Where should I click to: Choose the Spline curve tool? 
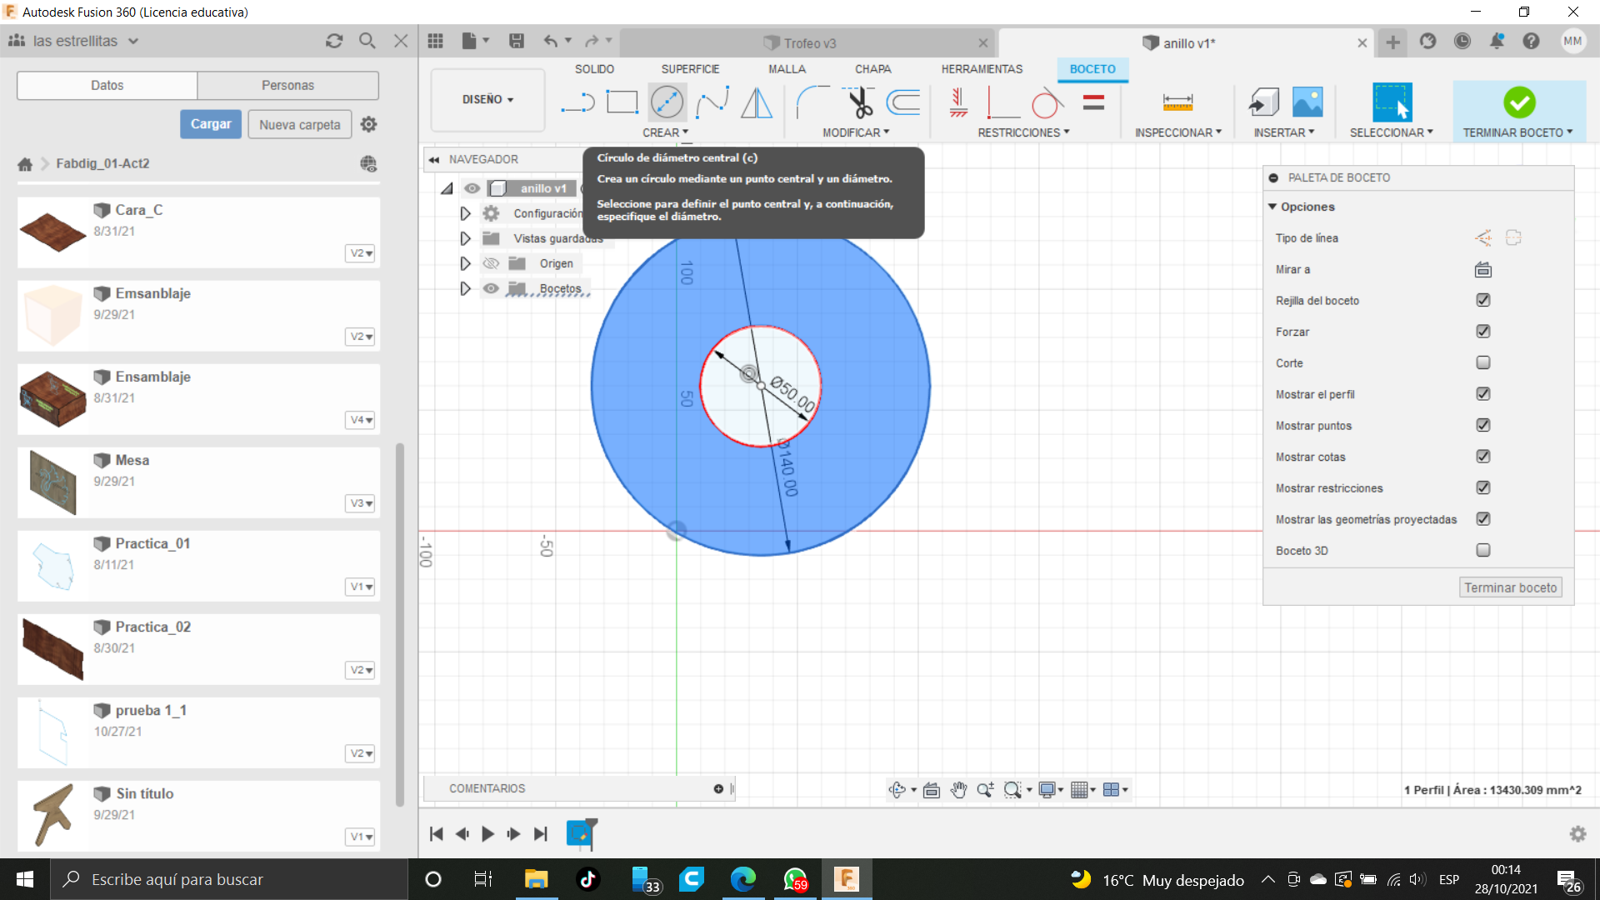(712, 102)
